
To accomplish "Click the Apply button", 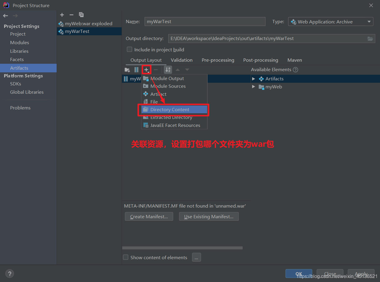I will pos(361,274).
